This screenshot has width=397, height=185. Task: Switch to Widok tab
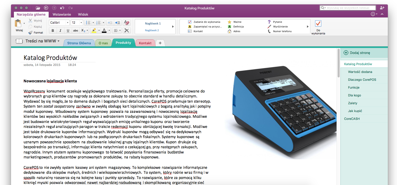[x=83, y=15]
